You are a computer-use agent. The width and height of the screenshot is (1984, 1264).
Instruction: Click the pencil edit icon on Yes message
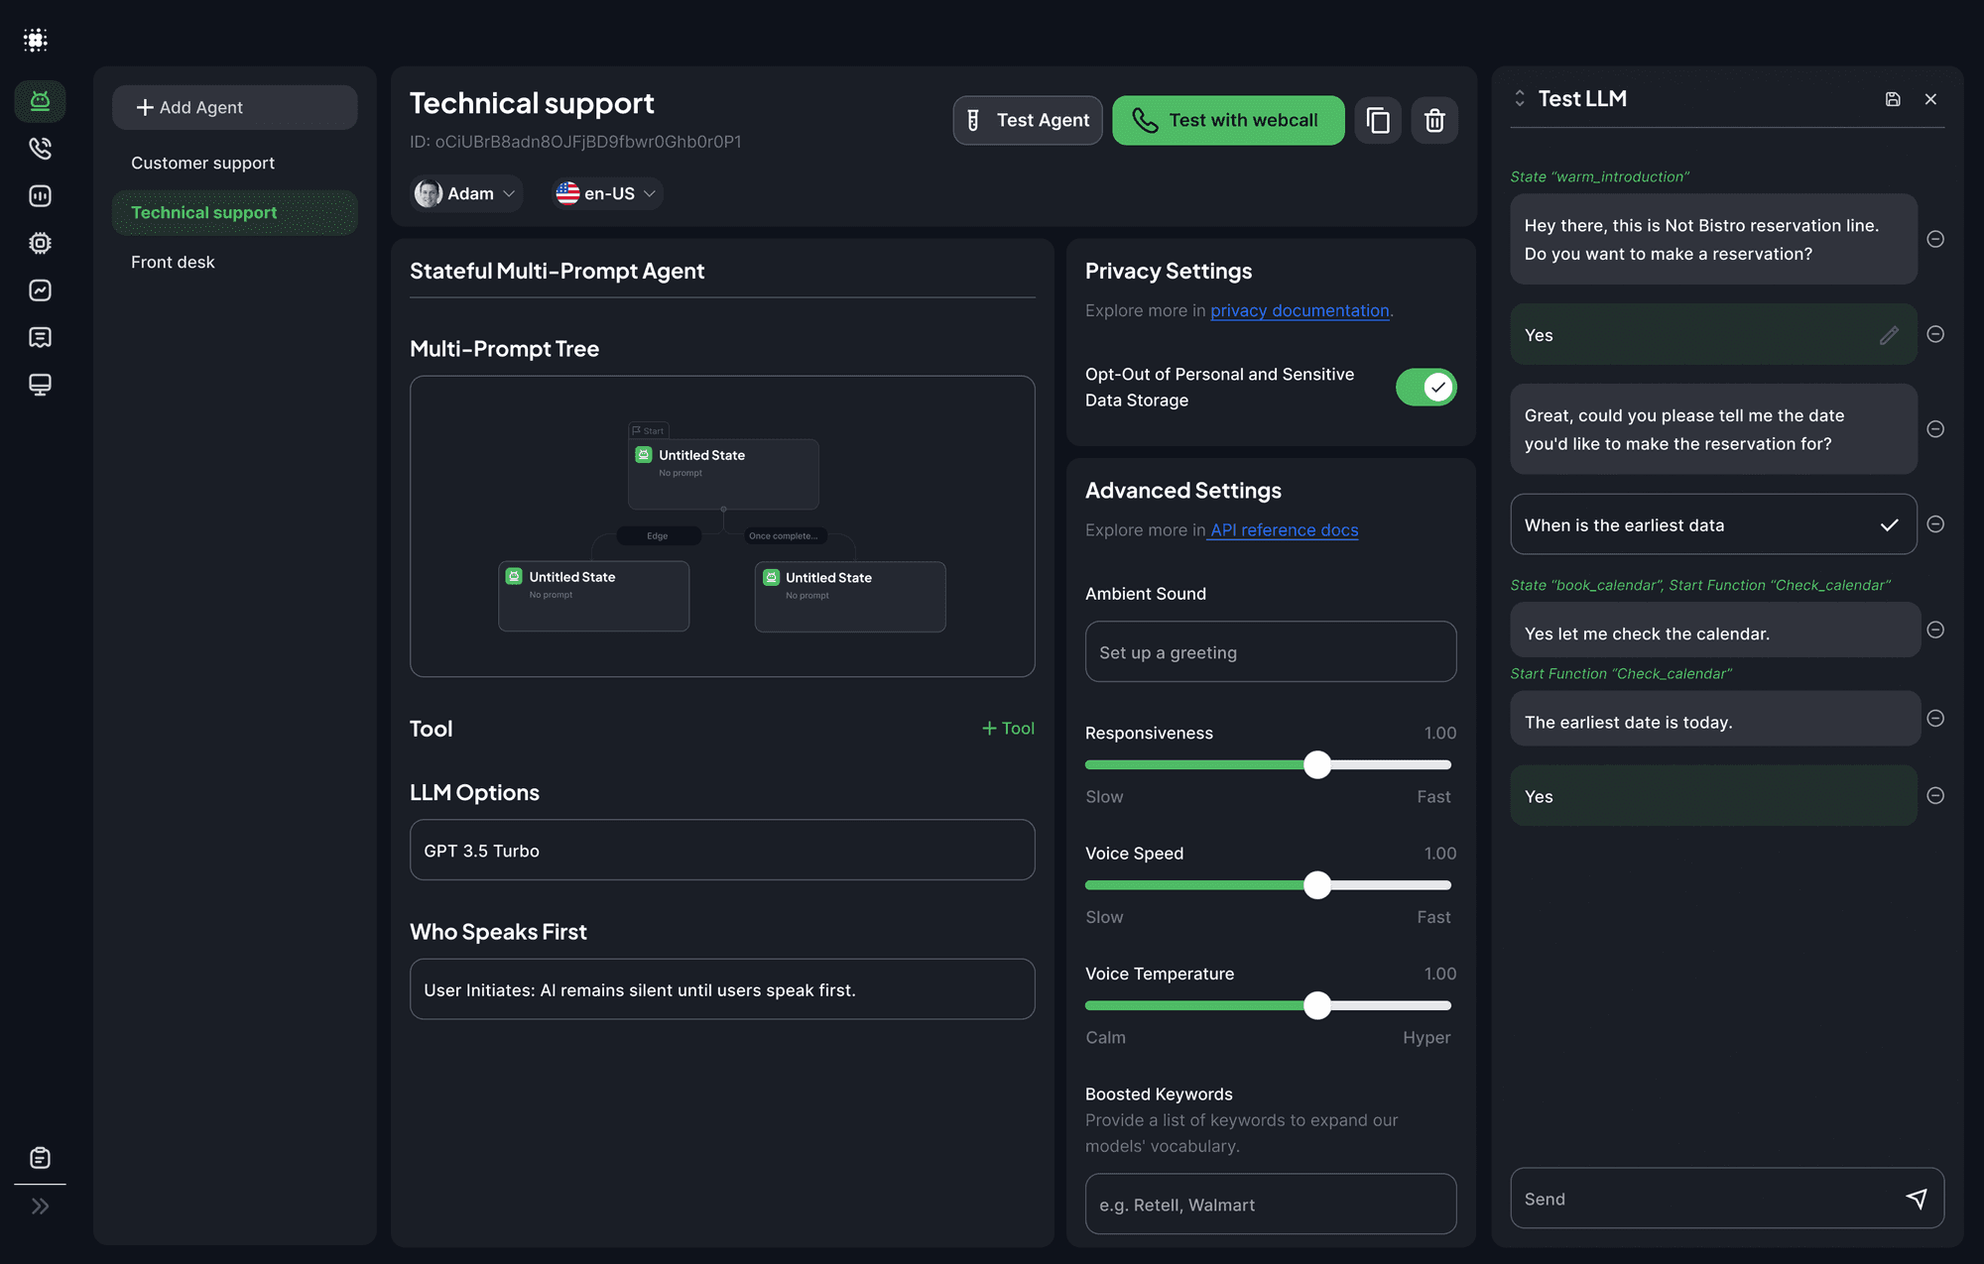(1889, 335)
